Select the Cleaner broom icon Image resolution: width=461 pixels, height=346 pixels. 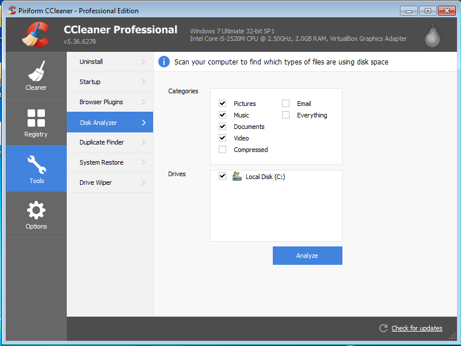tap(36, 70)
